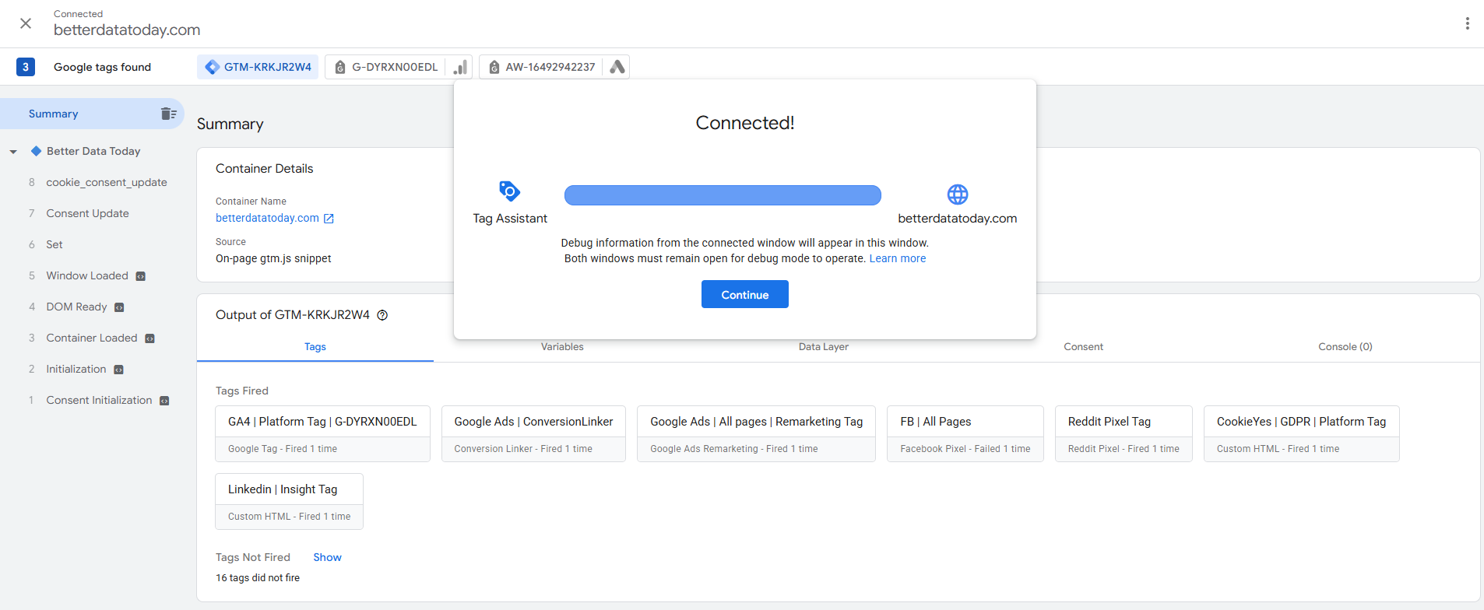Click the clear events icon beside Summary
The image size is (1484, 610).
(168, 114)
